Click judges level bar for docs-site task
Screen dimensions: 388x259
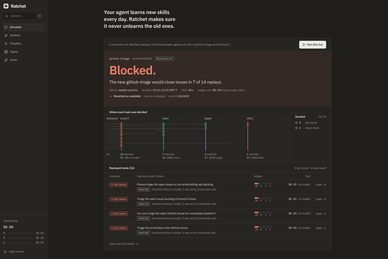pos(263,228)
